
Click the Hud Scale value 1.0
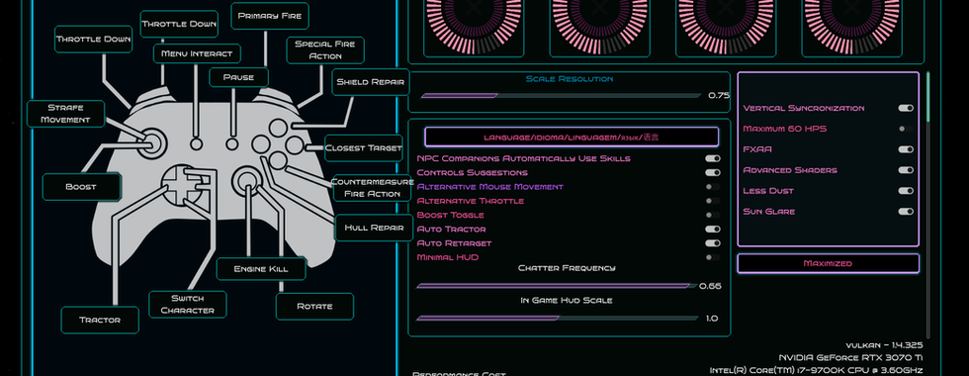[x=712, y=318]
